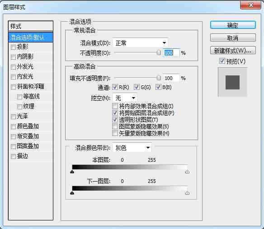This screenshot has height=229, width=264.
Task: Uncheck 透明形状图层 option
Action: point(115,120)
